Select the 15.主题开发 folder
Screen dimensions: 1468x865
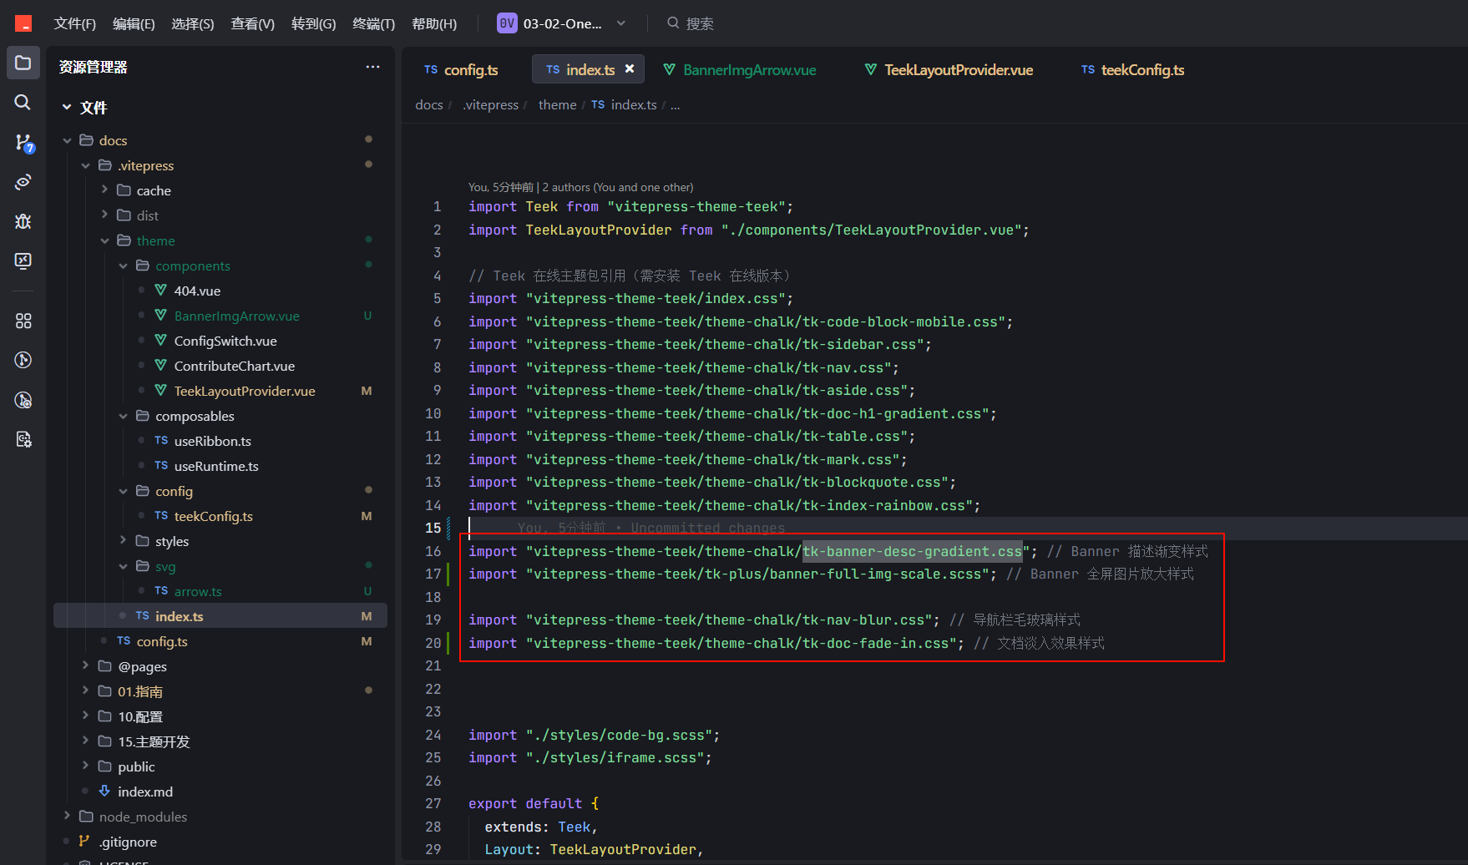154,741
